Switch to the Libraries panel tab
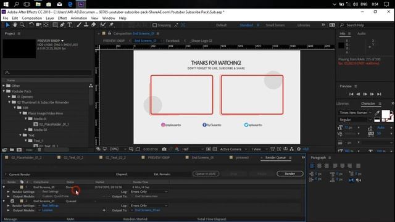Image resolution: width=395 pixels, height=222 pixels. pos(343,104)
